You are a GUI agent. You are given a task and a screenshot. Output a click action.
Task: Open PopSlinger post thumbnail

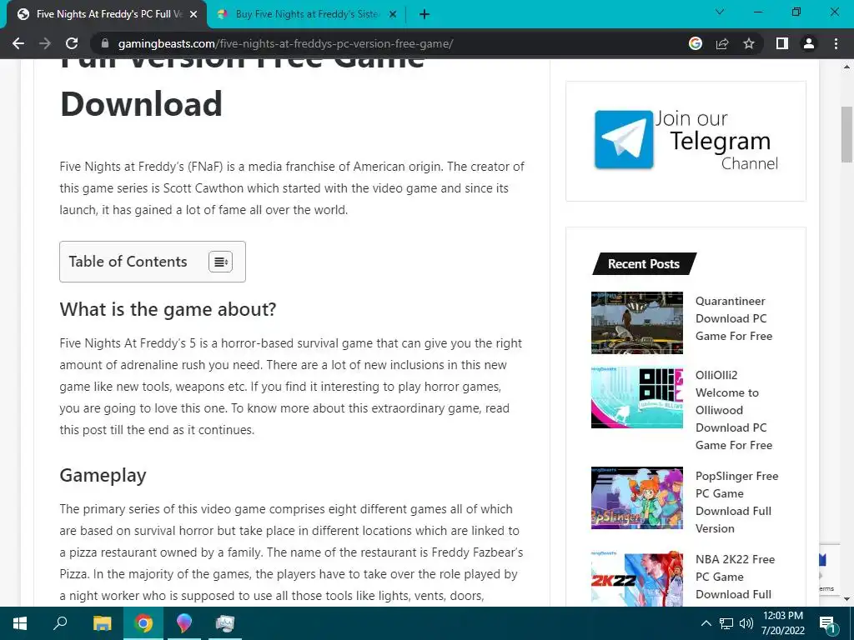[636, 498]
